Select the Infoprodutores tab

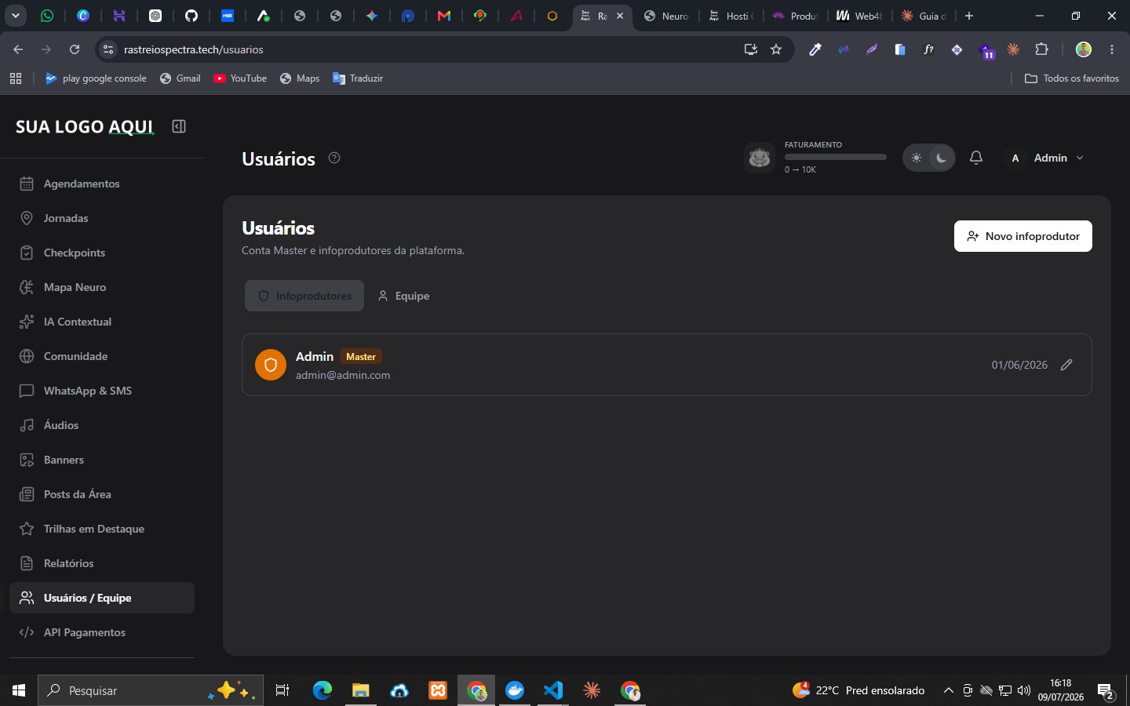click(304, 296)
